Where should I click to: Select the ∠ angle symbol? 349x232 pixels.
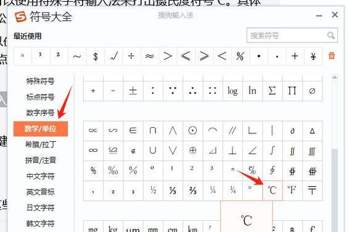pos(252,151)
